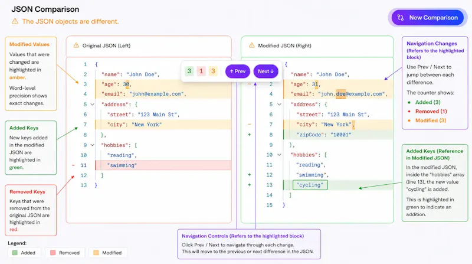Click the JSON Comparison heading
The image size is (472, 264).
[45, 9]
